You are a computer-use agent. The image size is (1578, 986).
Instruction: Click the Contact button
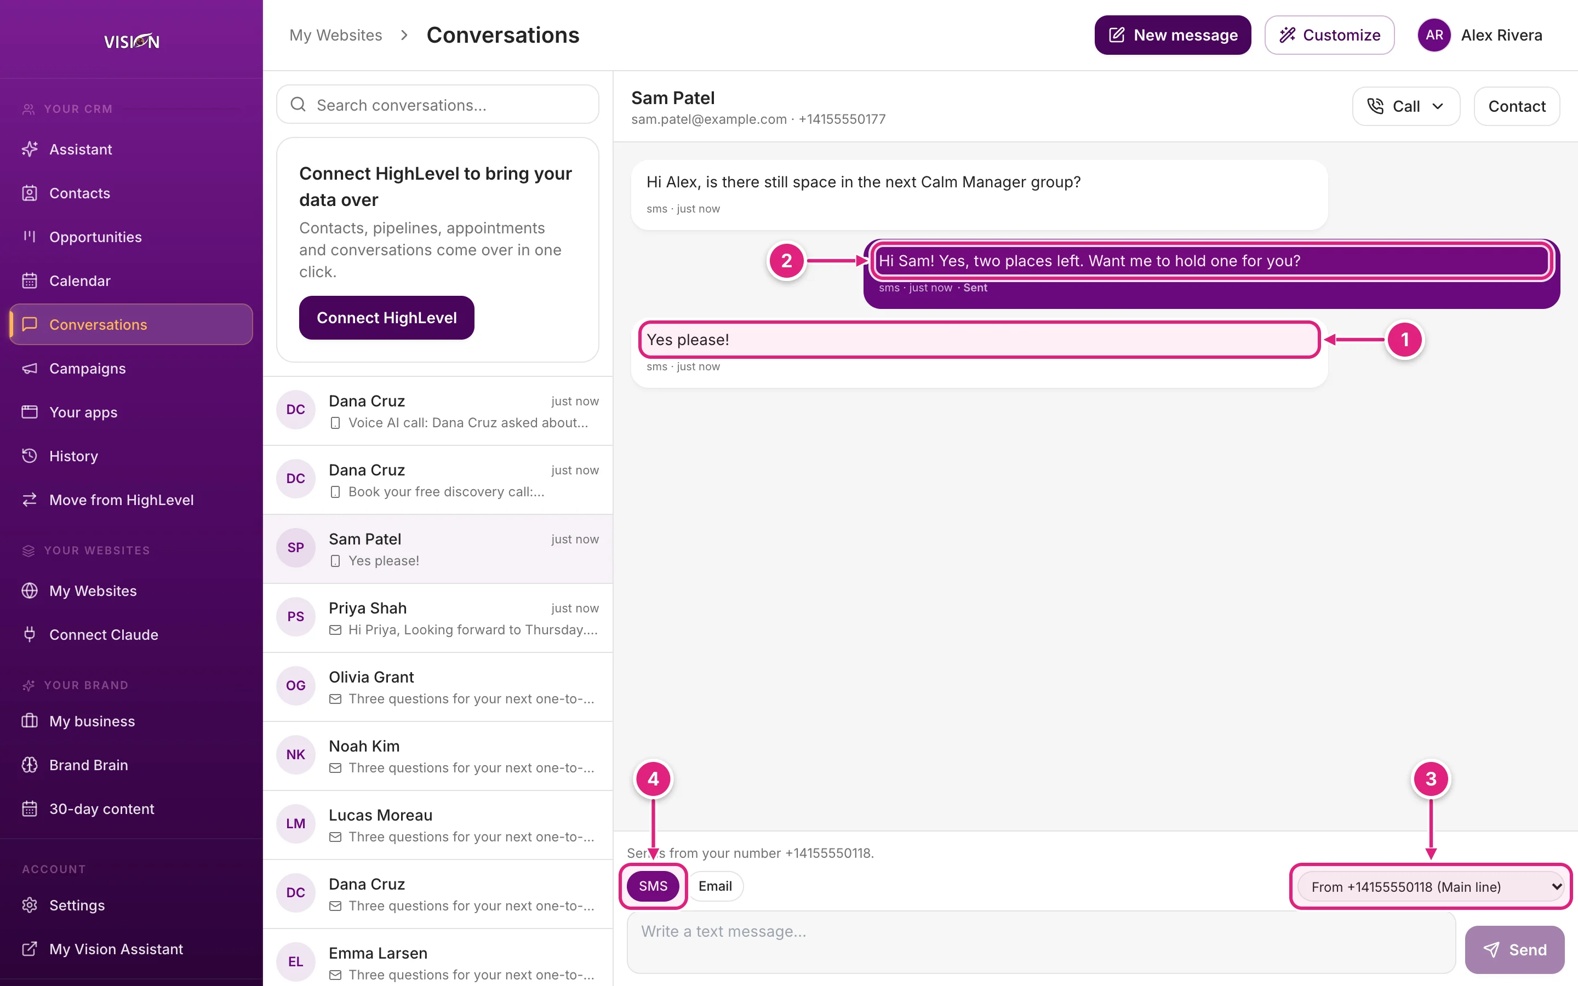pyautogui.click(x=1516, y=106)
